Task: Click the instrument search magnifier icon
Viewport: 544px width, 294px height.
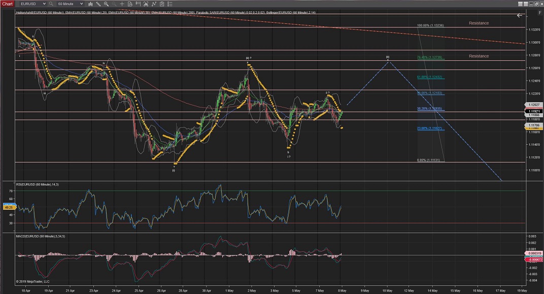Action: [51, 4]
